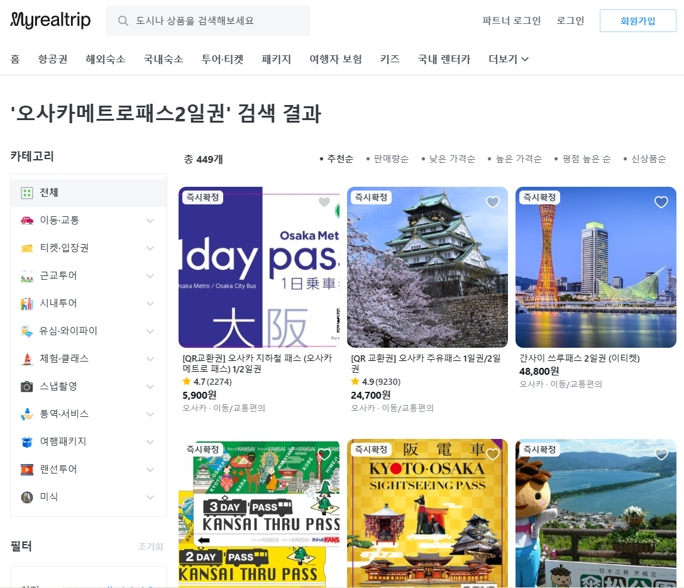Viewport: 684px width, 588px height.
Task: Open the 패키지 tab
Action: click(276, 59)
